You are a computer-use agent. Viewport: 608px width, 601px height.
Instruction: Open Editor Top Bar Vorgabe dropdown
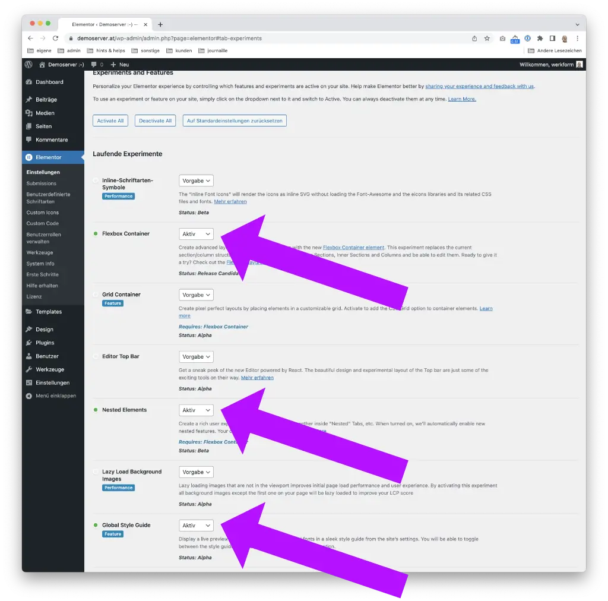click(196, 357)
